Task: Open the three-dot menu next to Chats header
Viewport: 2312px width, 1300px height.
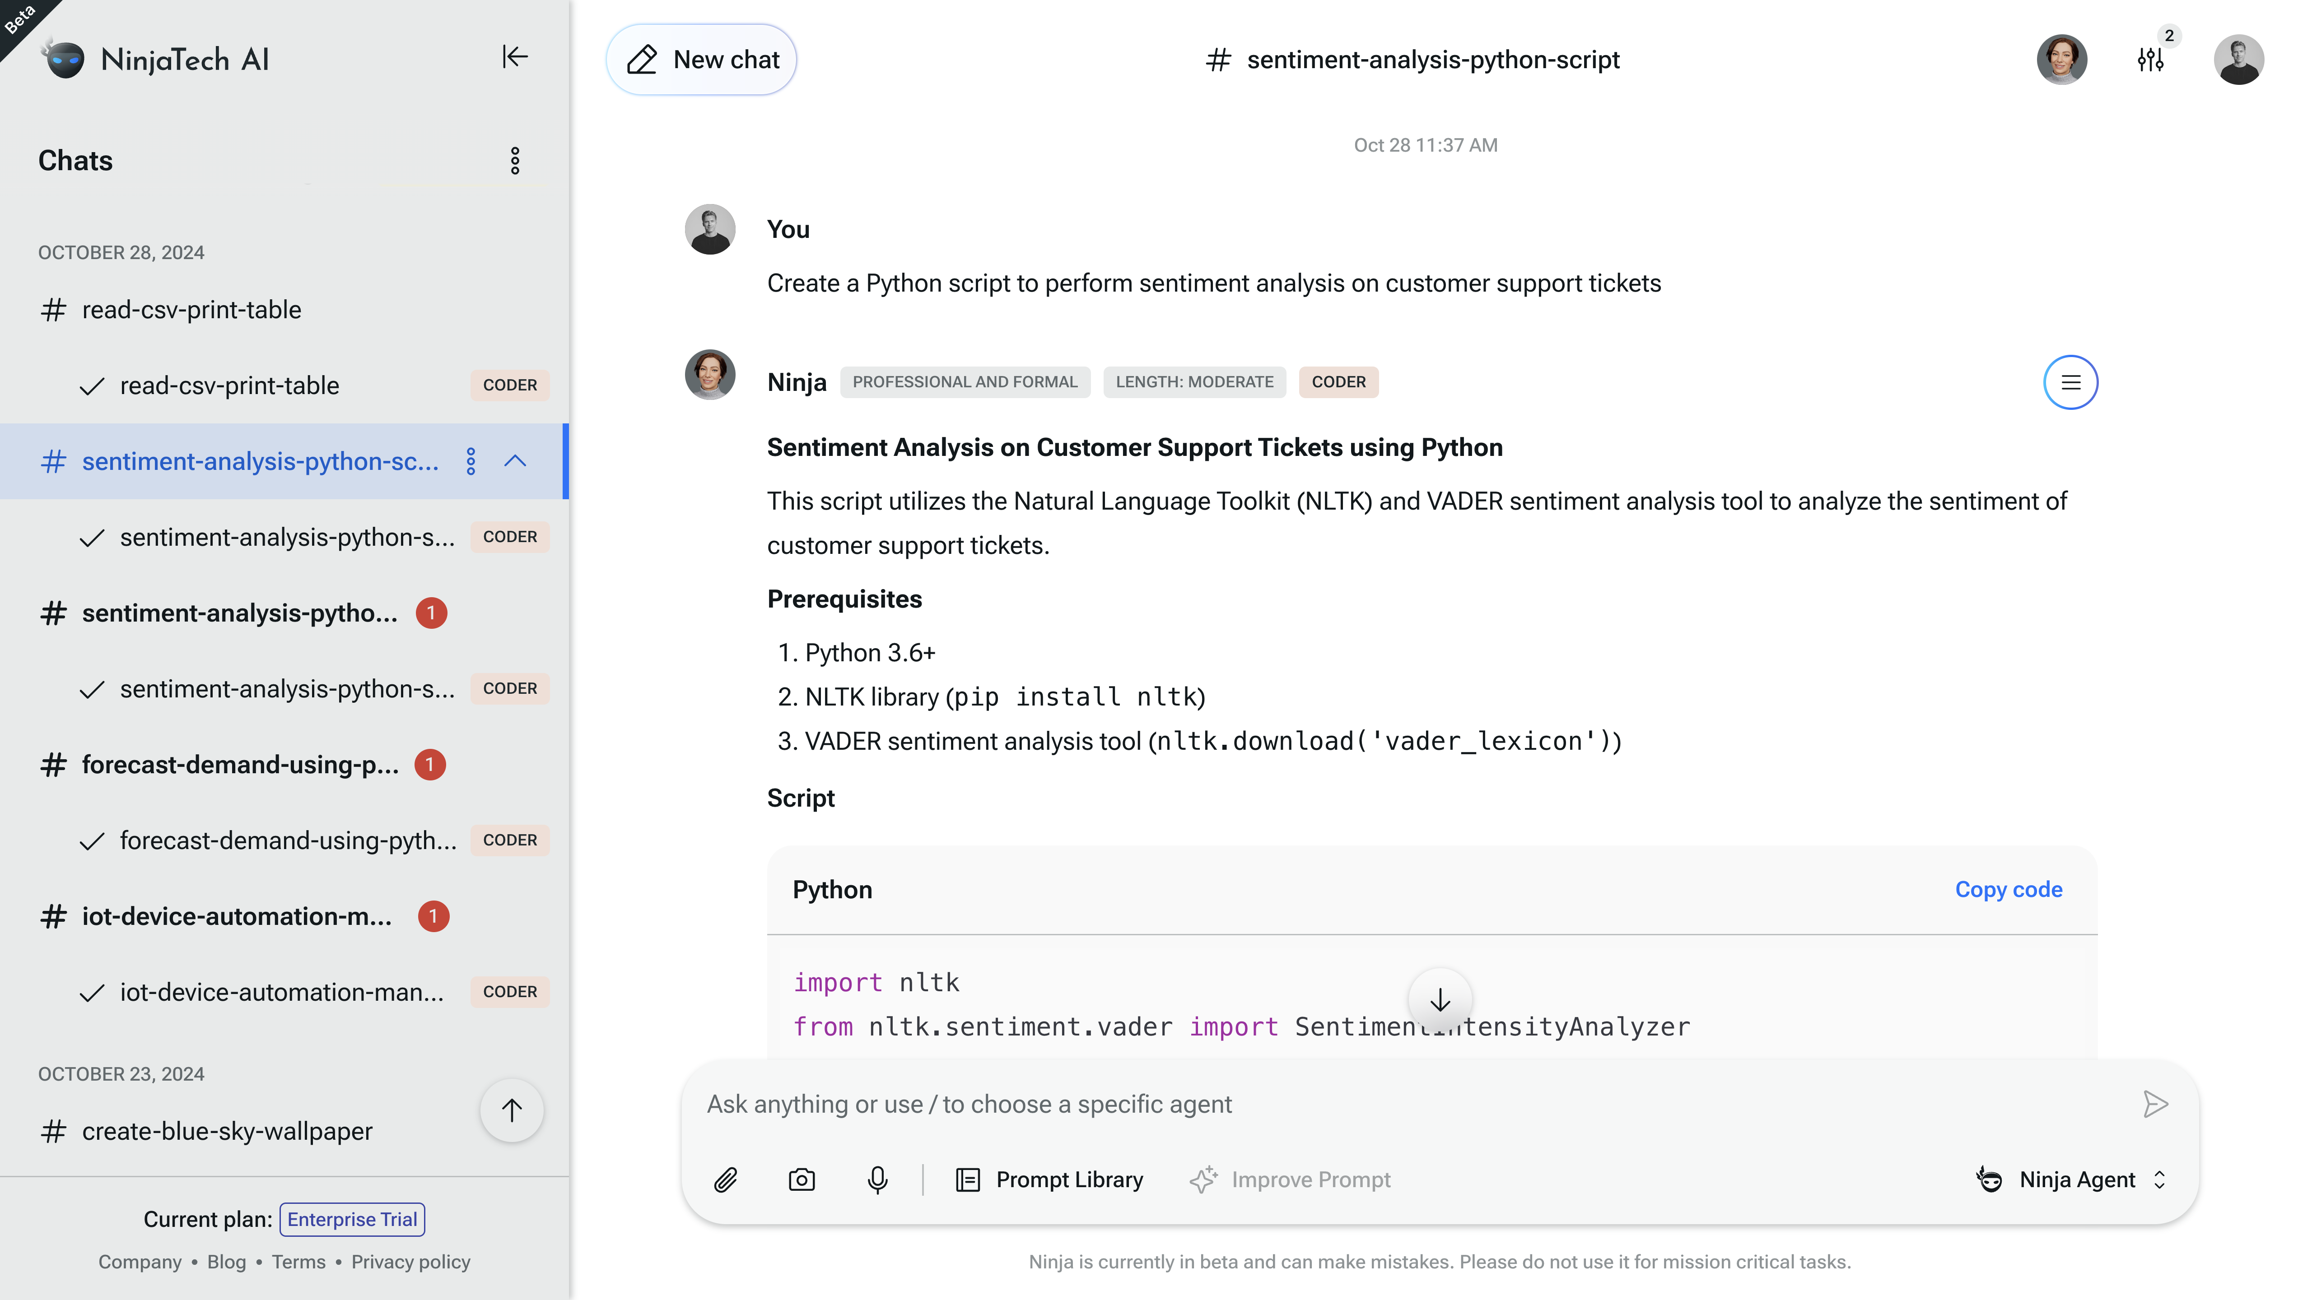Action: [x=515, y=161]
